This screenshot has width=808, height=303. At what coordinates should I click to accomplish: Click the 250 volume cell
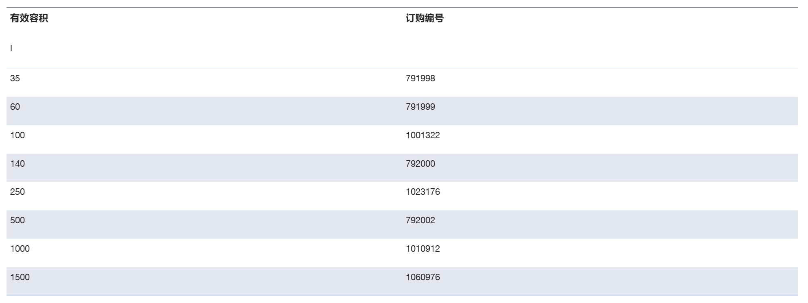[x=18, y=192]
